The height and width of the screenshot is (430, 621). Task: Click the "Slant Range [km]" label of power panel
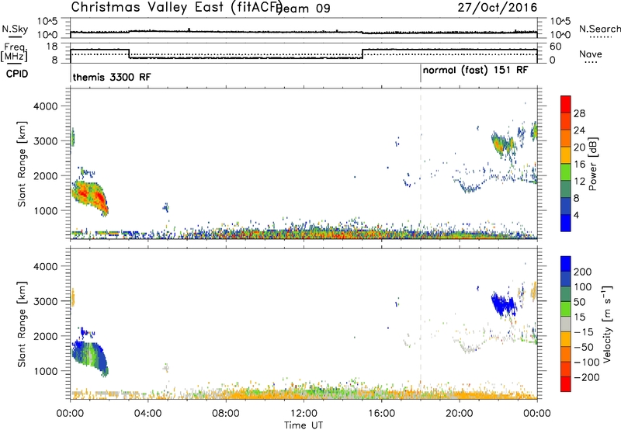click(22, 164)
